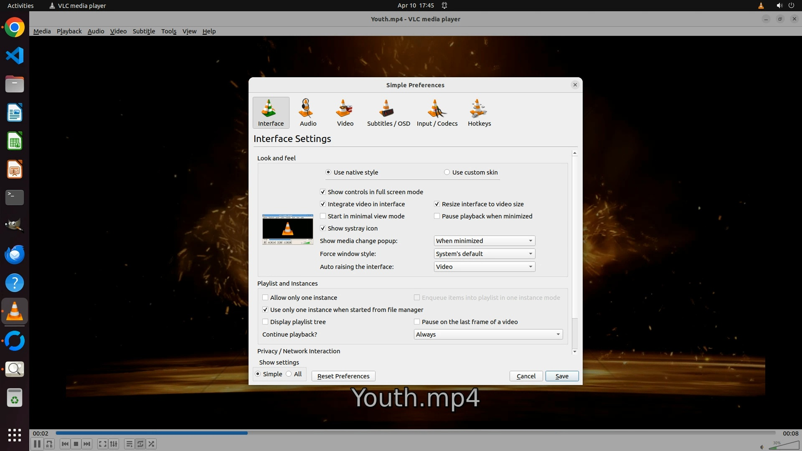802x451 pixels.
Task: Open the Tools menu
Action: pos(169,31)
